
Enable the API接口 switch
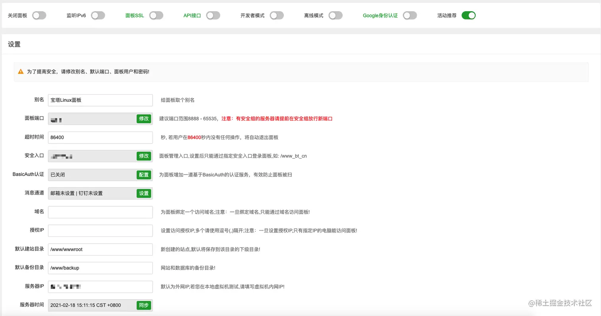(213, 14)
